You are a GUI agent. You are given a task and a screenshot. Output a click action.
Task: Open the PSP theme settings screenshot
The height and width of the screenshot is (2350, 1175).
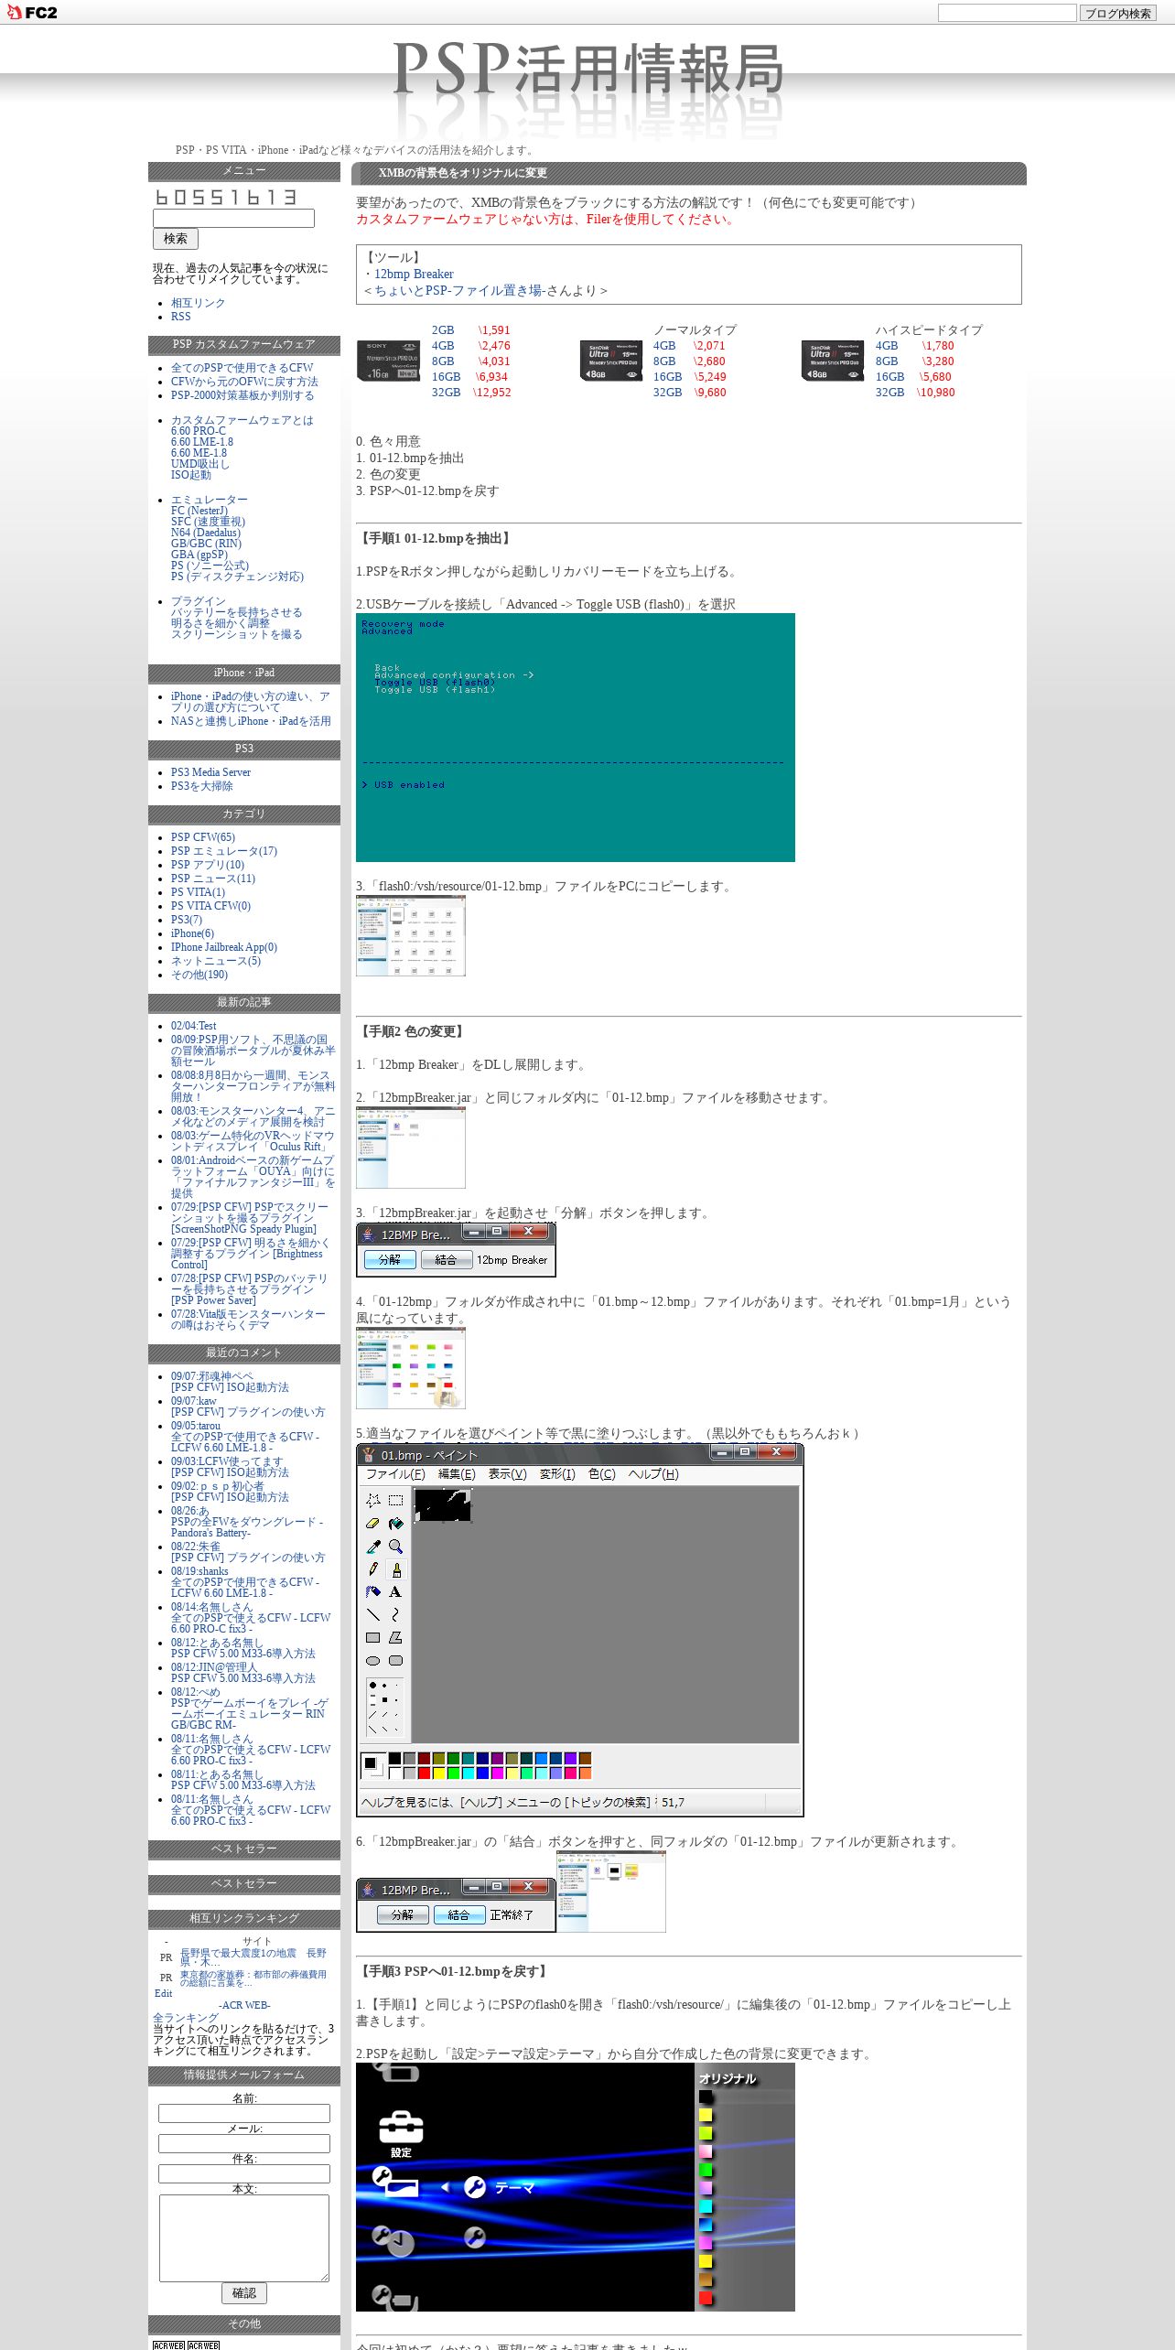click(x=576, y=2187)
